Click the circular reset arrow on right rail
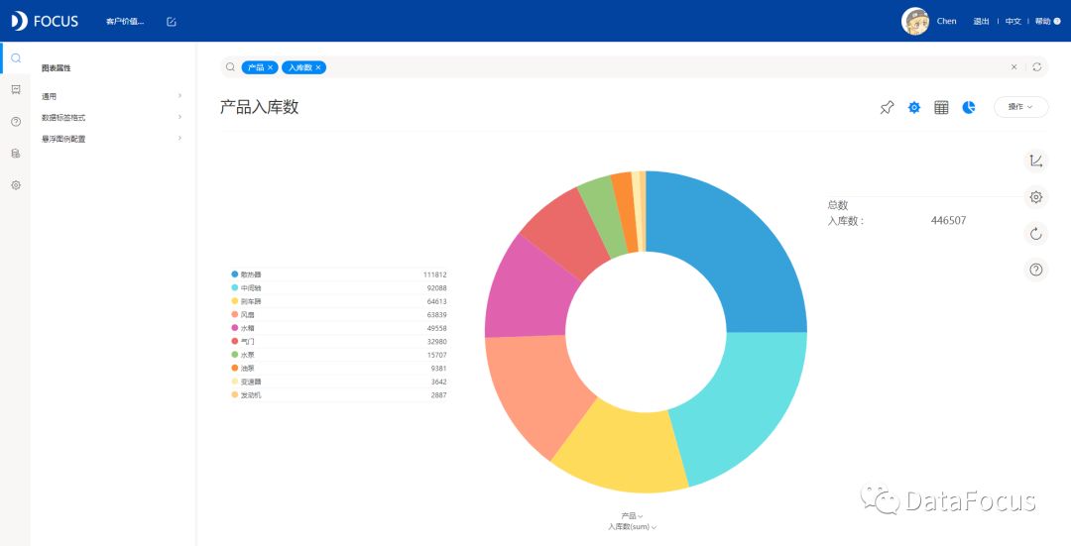The width and height of the screenshot is (1071, 546). tap(1036, 234)
